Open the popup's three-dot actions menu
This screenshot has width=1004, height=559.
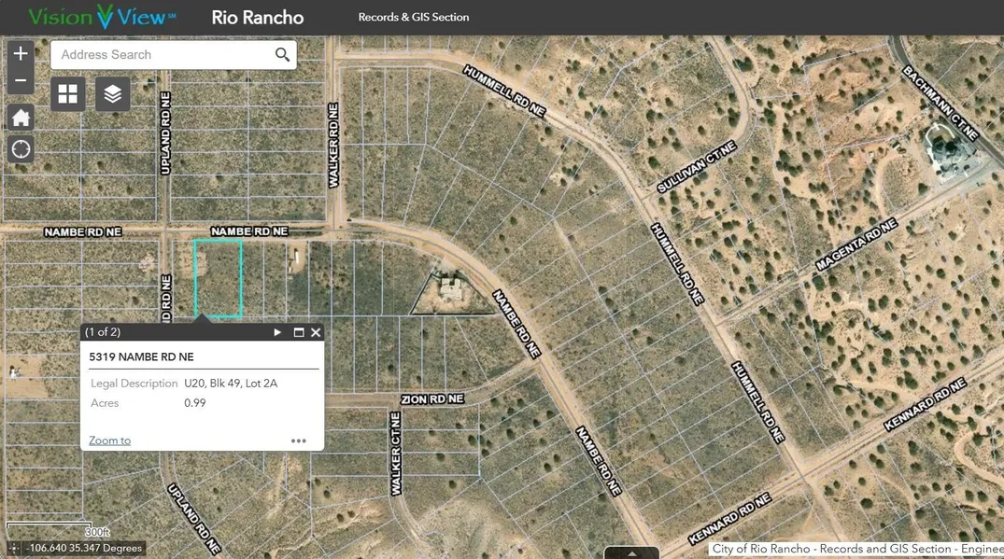(299, 441)
